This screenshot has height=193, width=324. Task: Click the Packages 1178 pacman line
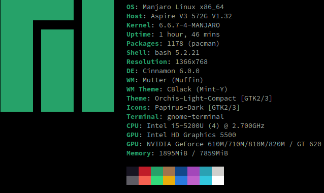(173, 44)
